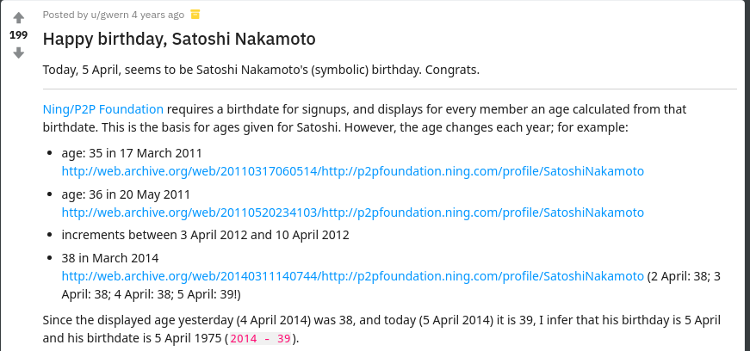Downvote the post using the down arrow

click(x=18, y=52)
